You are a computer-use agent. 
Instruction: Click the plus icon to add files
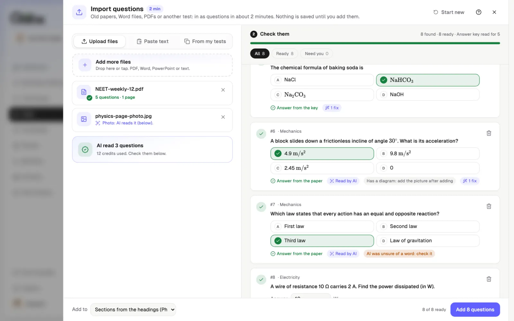[85, 65]
